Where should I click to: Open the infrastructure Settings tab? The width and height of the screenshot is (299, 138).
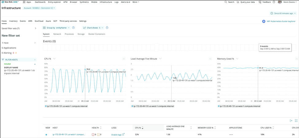point(83,21)
